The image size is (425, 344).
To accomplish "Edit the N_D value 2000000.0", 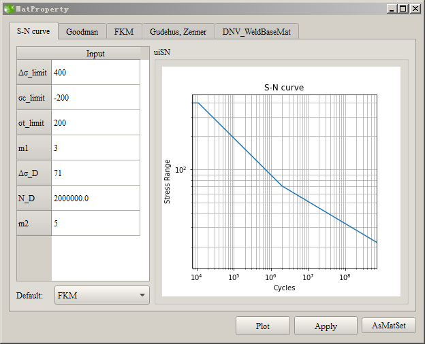I will click(95, 198).
